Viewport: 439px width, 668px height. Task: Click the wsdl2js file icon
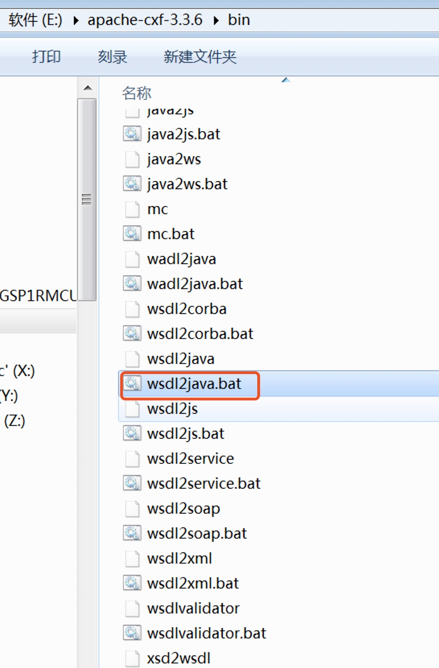pyautogui.click(x=132, y=409)
